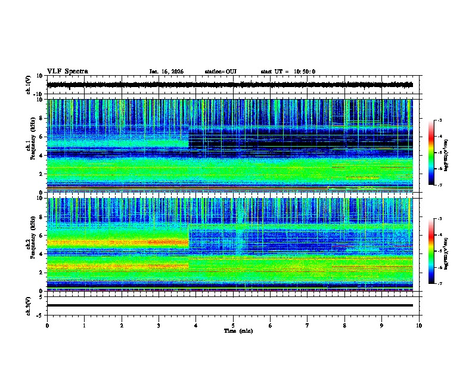Click time axis tick label "9"
Image resolution: width=472 pixels, height=365 pixels.
click(x=381, y=326)
